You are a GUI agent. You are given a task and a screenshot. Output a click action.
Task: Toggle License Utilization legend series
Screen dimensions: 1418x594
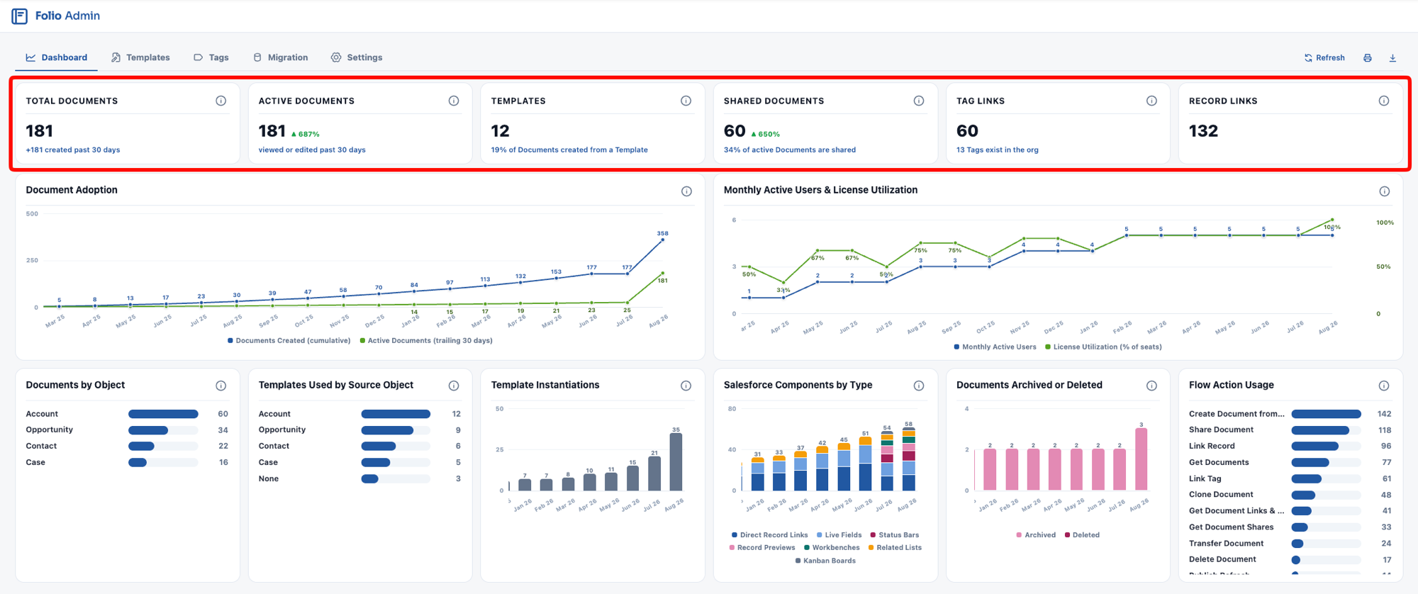coord(1103,347)
